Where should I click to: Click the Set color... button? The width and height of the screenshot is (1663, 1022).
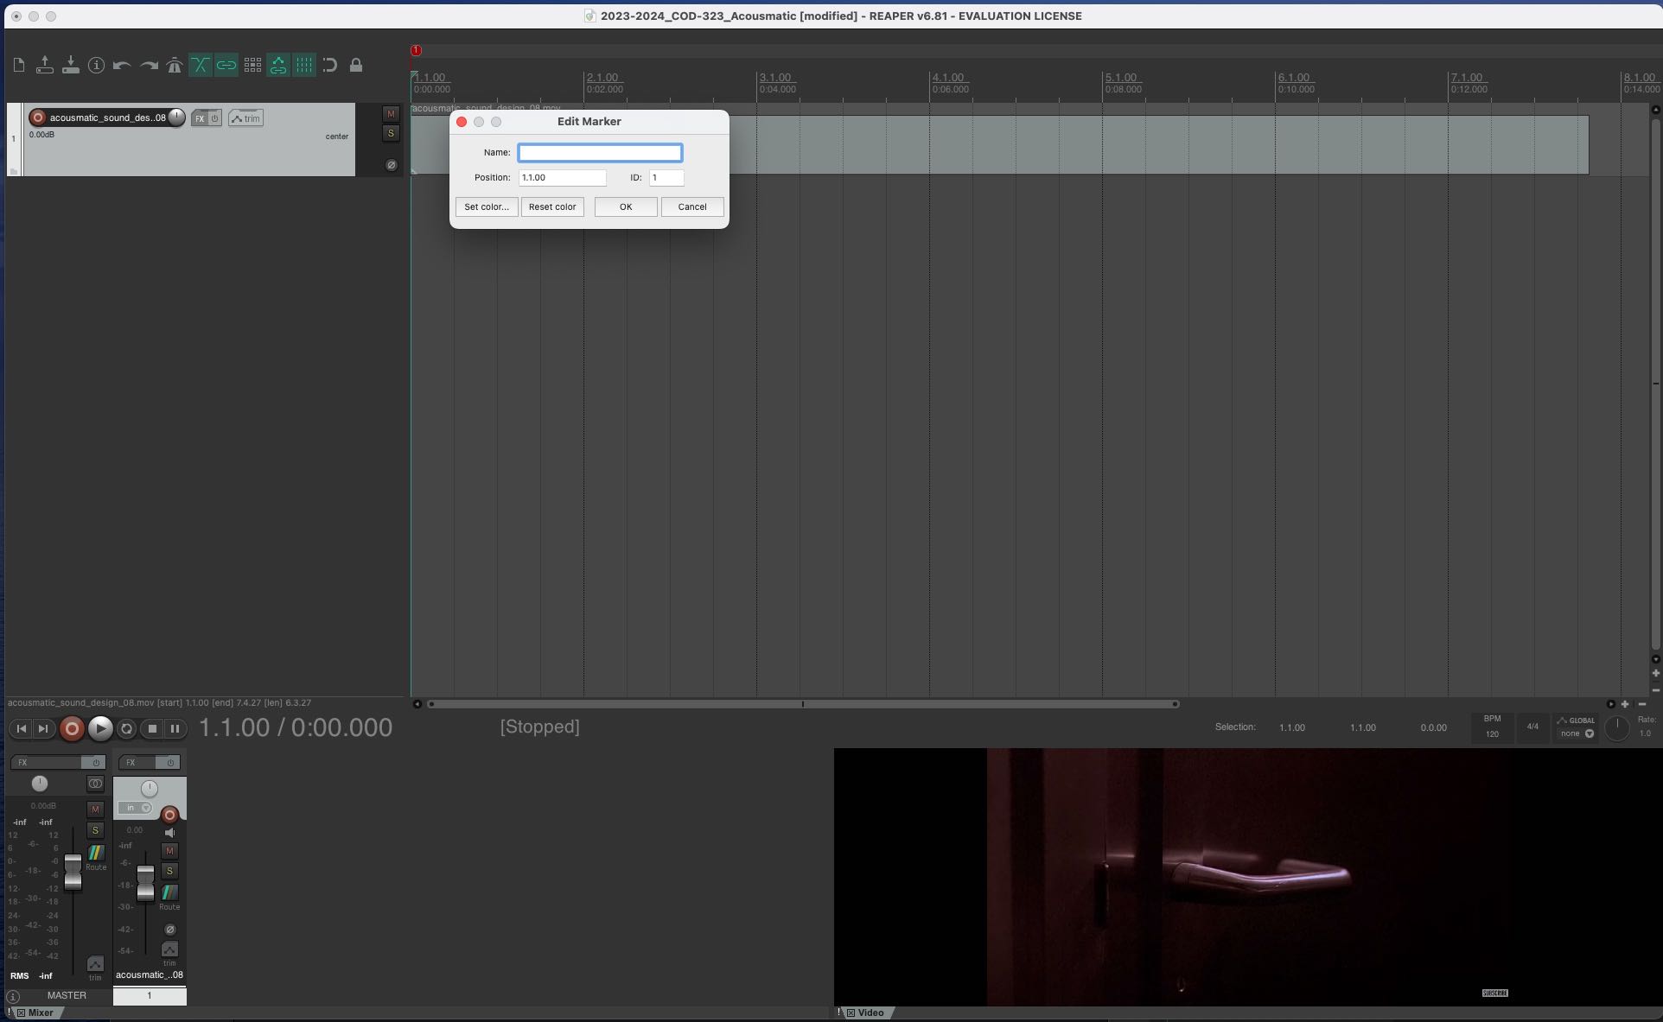click(486, 207)
